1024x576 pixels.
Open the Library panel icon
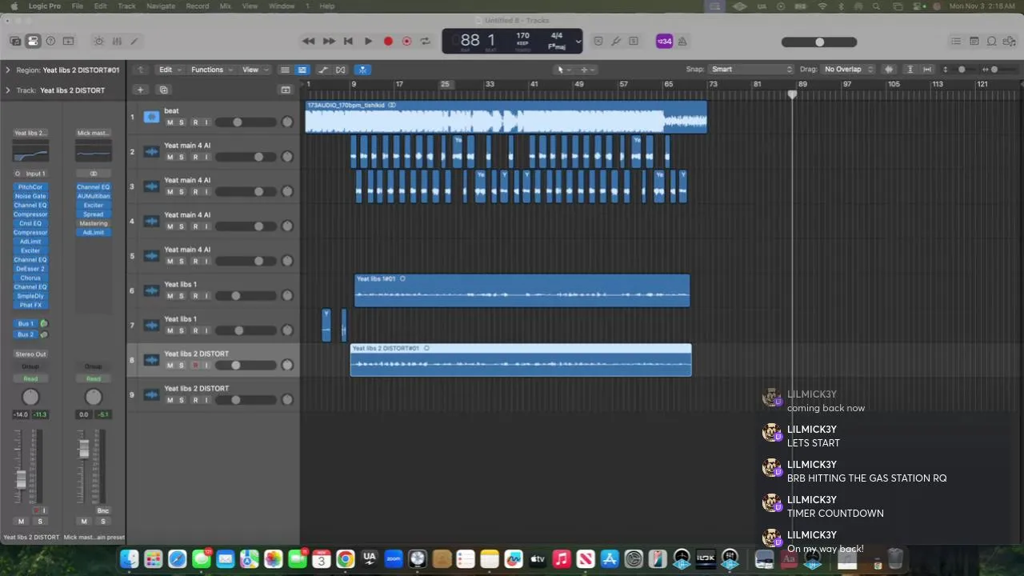point(15,41)
